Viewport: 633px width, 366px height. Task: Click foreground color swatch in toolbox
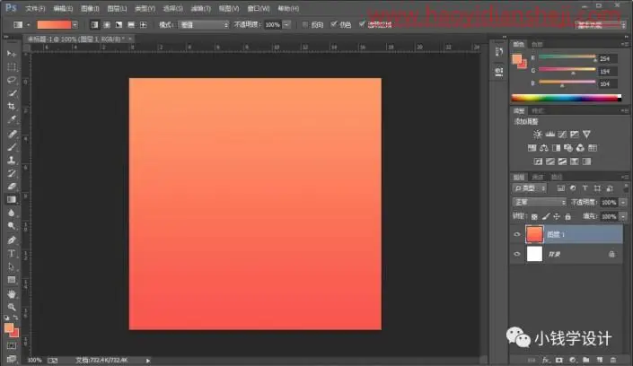click(x=9, y=328)
